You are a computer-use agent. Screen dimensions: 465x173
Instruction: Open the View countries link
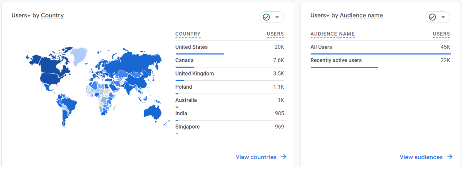point(256,157)
